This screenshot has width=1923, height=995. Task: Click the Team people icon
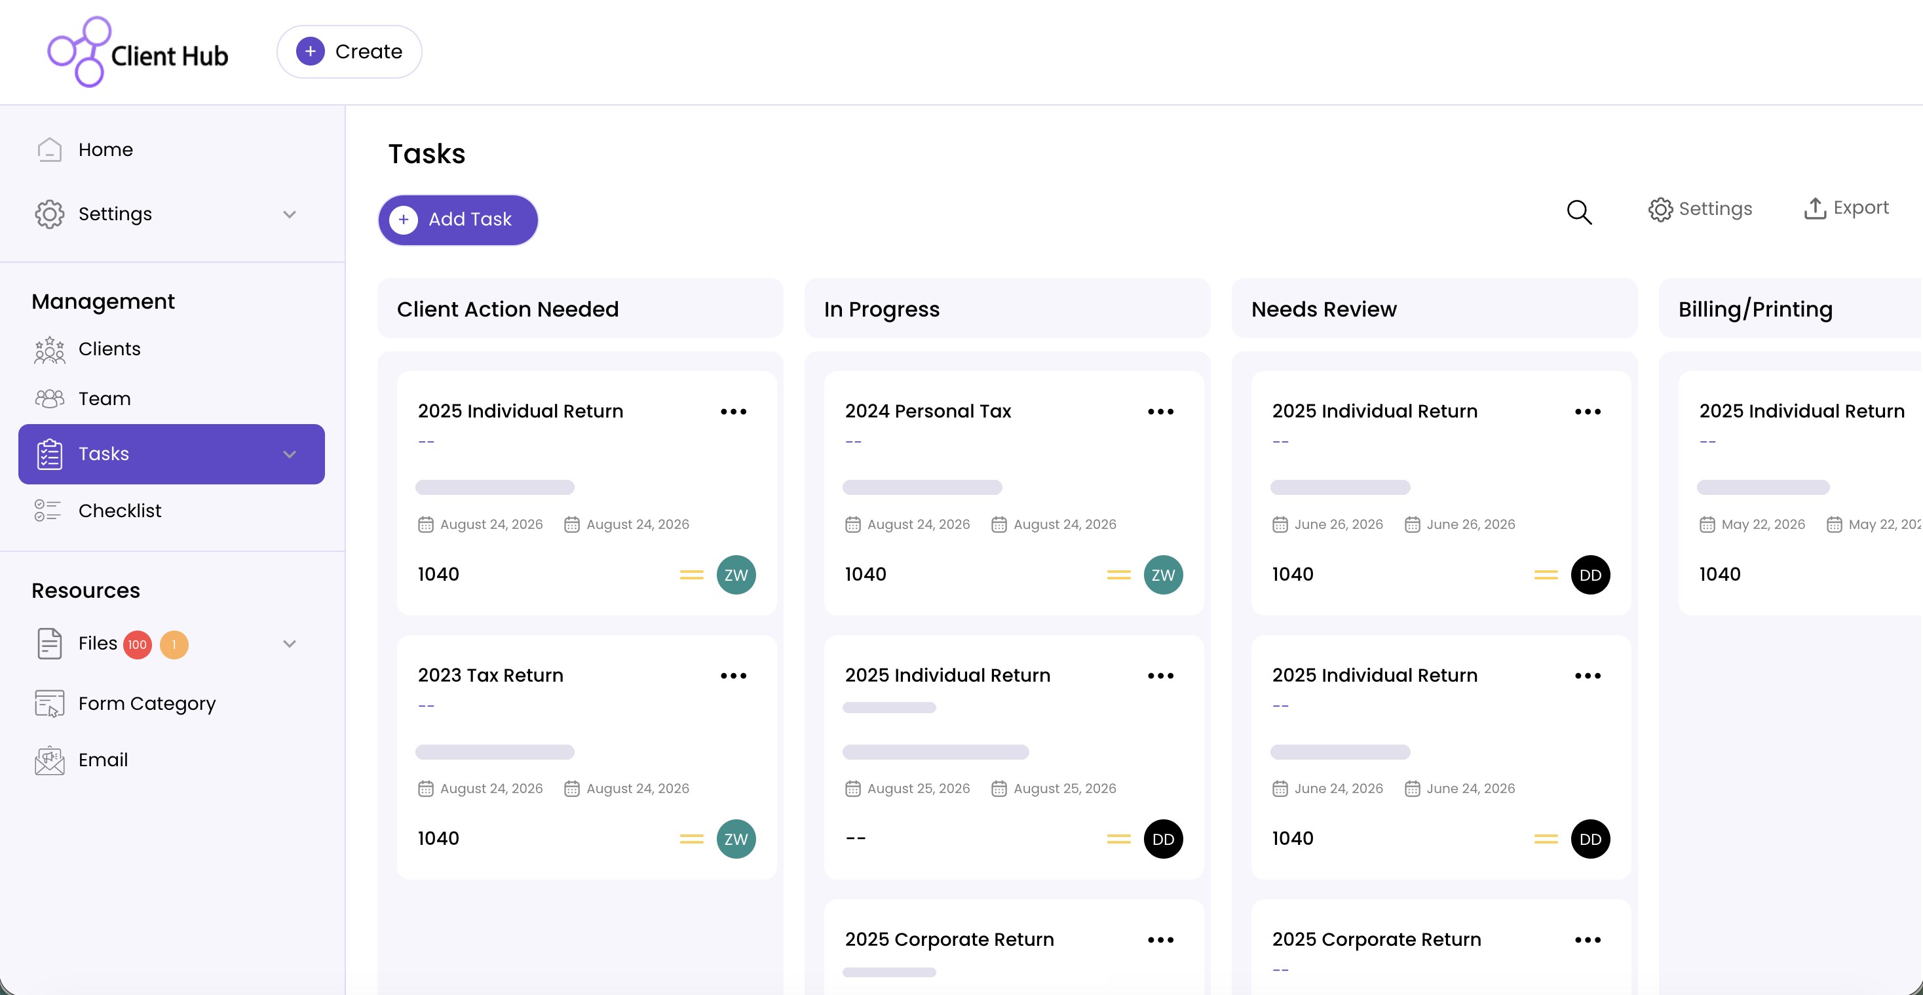49,399
